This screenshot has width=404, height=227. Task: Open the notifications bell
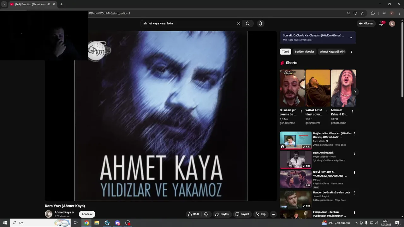[x=381, y=24]
